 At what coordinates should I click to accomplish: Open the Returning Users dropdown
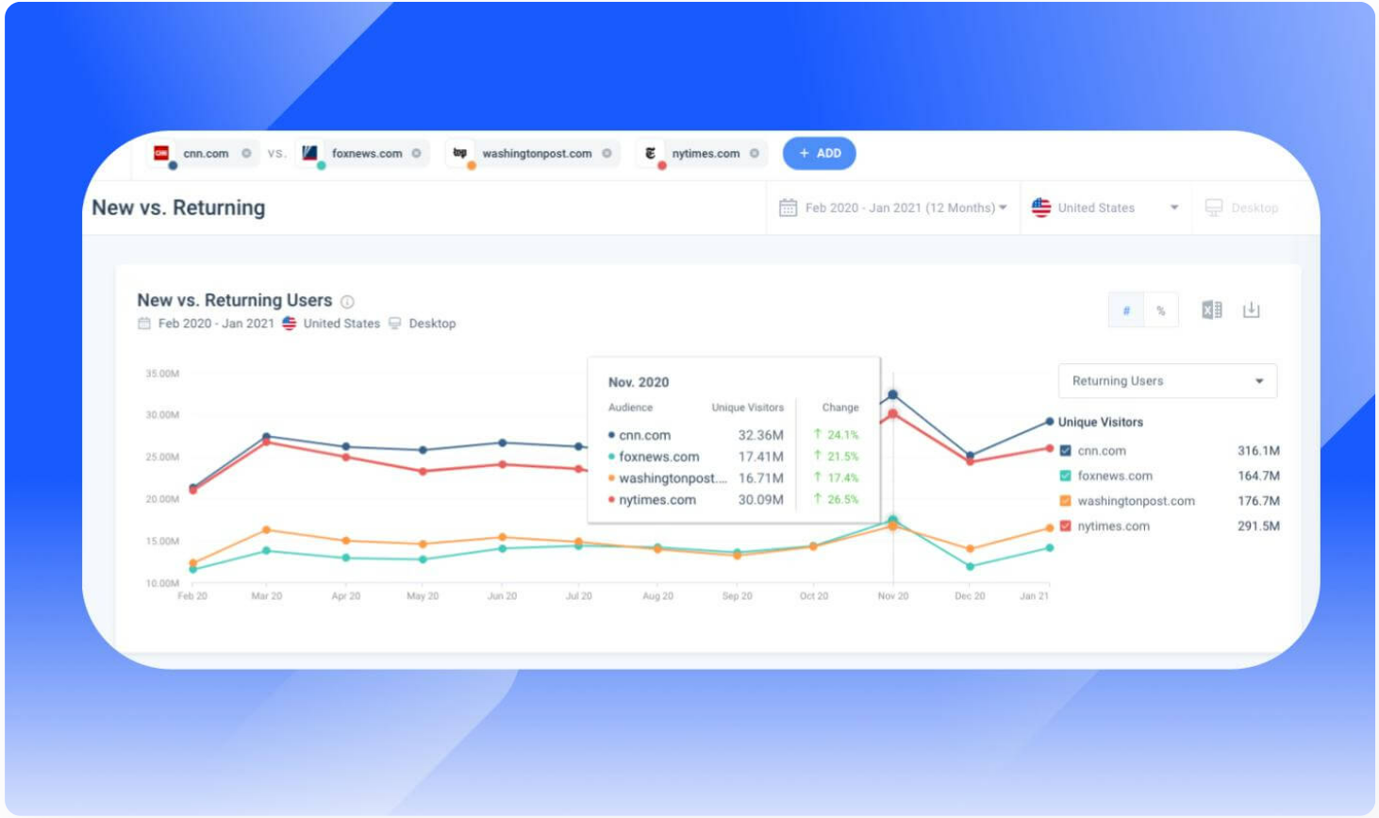(1168, 381)
